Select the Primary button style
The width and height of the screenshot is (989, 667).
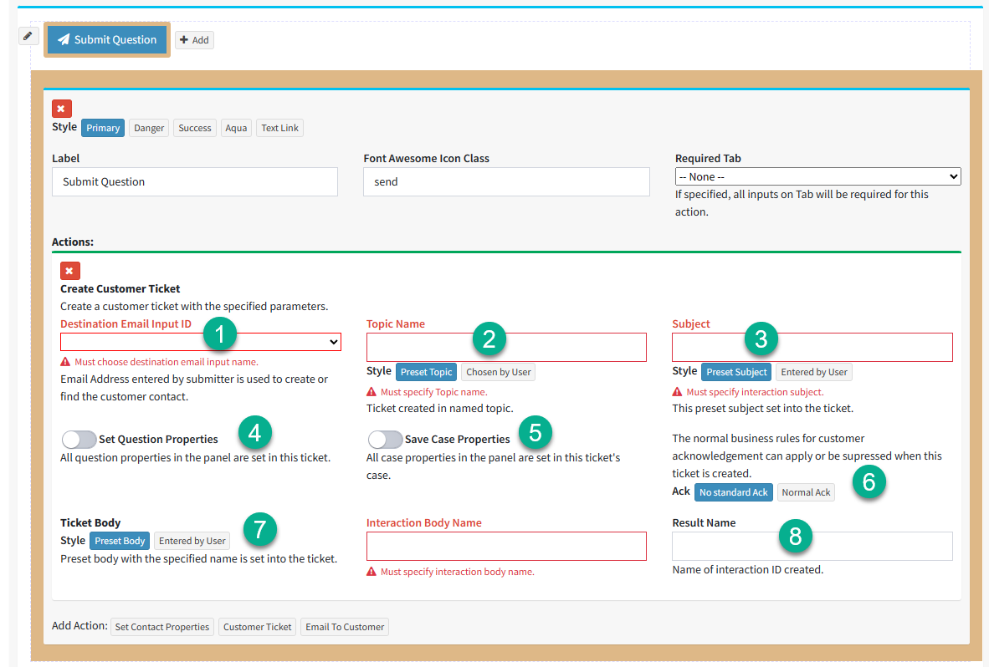[x=103, y=128]
